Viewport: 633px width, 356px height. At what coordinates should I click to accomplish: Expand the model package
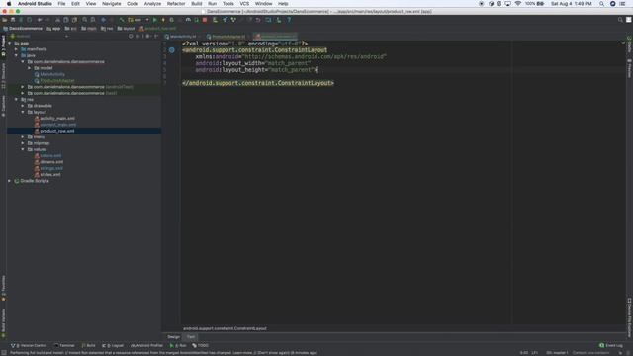(x=29, y=68)
